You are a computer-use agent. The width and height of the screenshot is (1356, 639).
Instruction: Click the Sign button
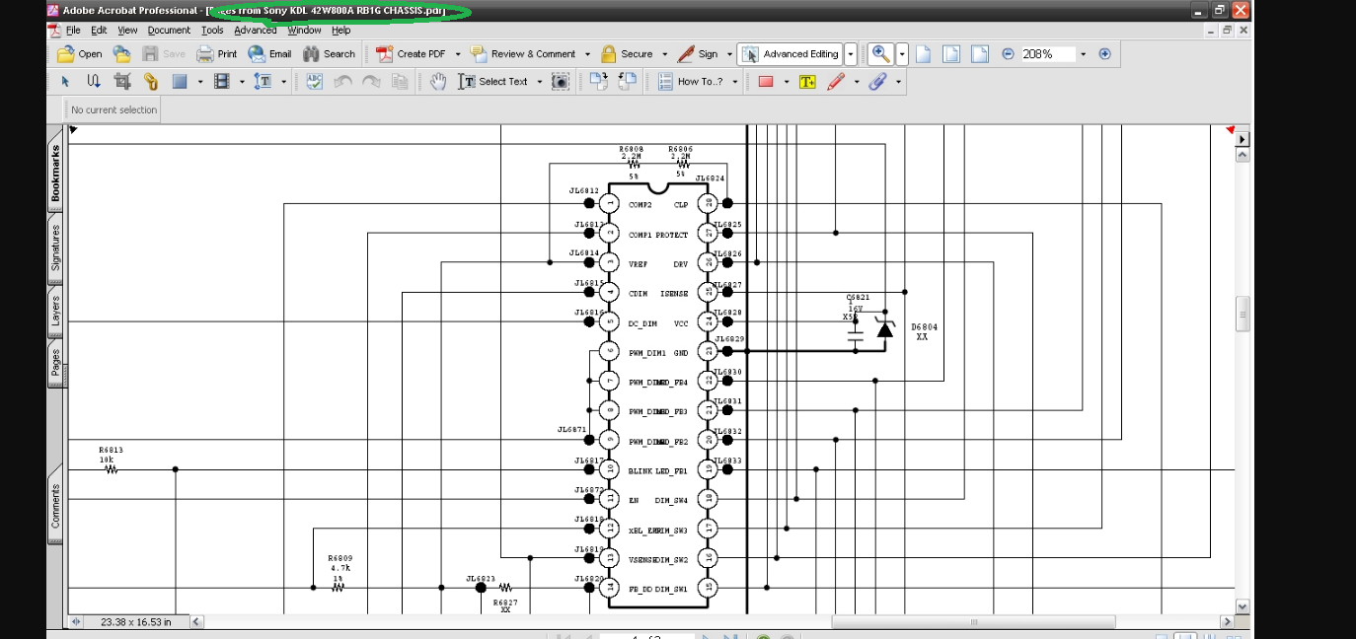(x=699, y=54)
